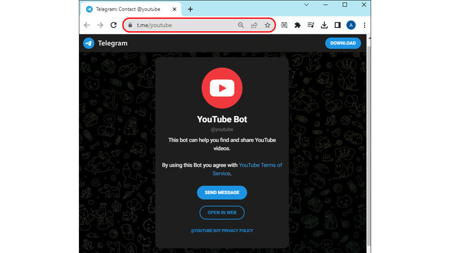The height and width of the screenshot is (253, 450).
Task: Click the red YouTube Bot avatar
Action: click(222, 88)
